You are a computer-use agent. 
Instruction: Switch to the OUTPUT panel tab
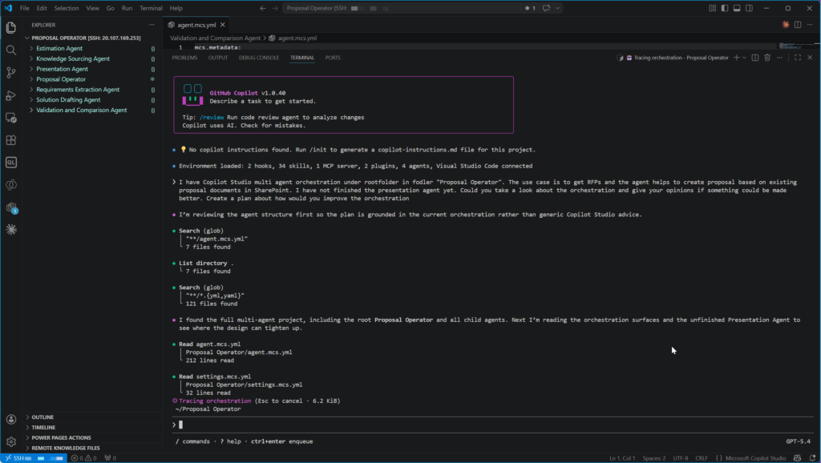[x=218, y=58]
